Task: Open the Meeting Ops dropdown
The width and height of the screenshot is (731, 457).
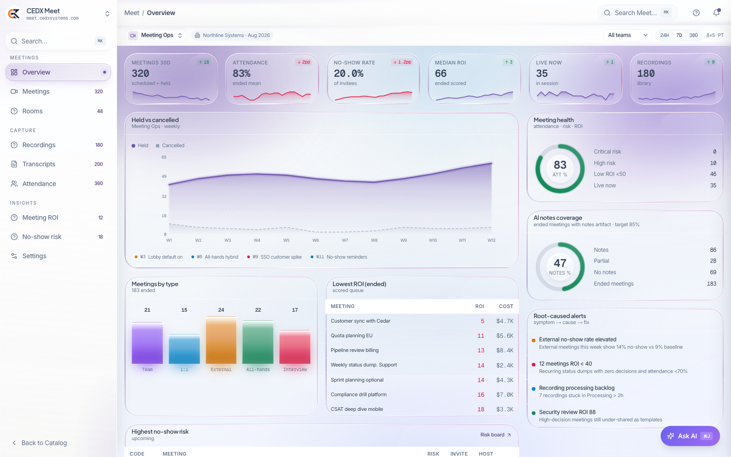Action: 156,35
